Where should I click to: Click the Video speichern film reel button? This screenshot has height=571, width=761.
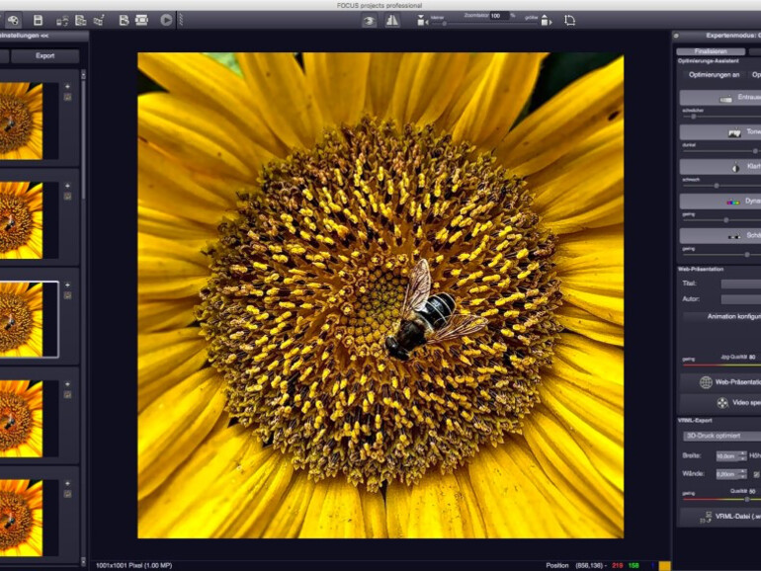coord(720,403)
